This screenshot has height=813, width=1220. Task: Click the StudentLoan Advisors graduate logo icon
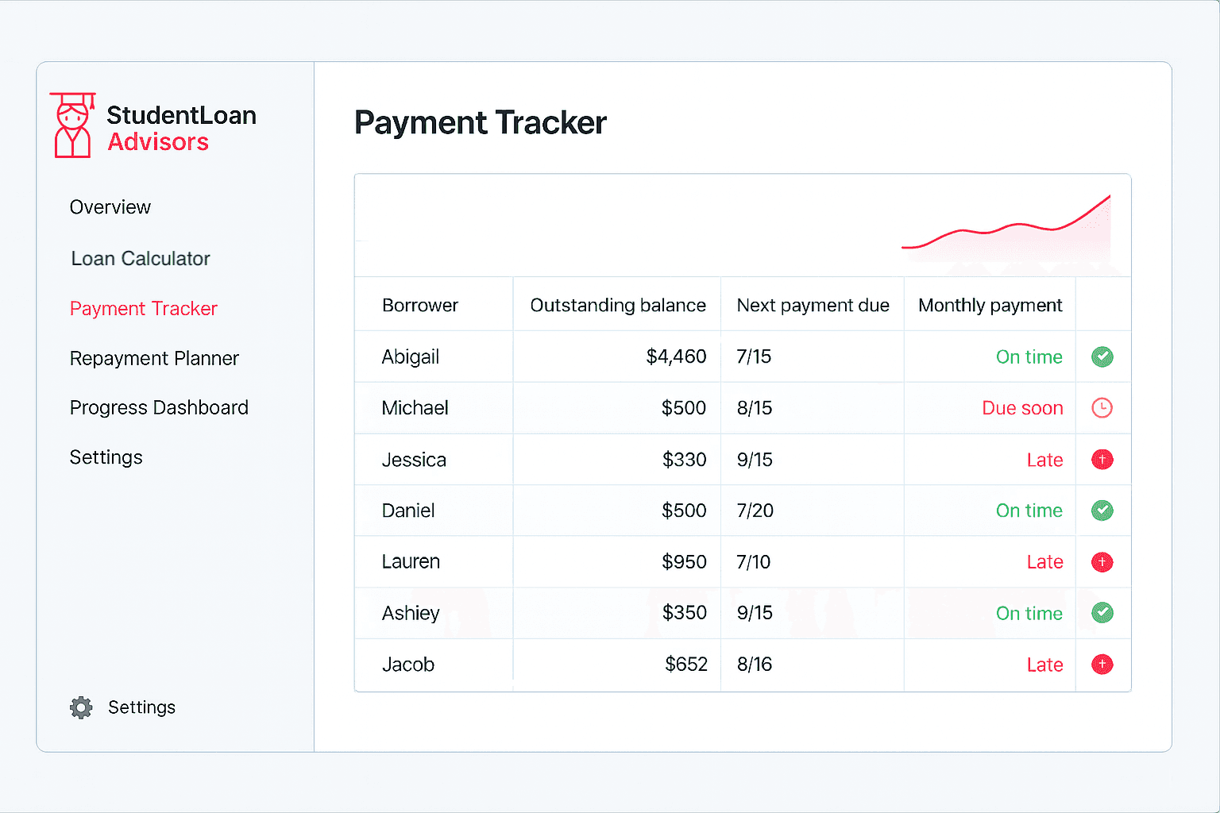73,125
